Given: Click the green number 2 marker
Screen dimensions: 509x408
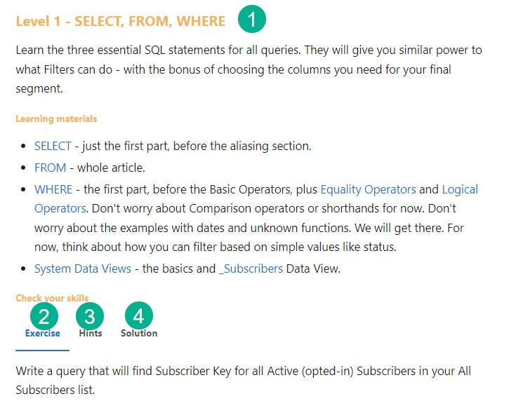Looking at the screenshot, I should pos(44,316).
